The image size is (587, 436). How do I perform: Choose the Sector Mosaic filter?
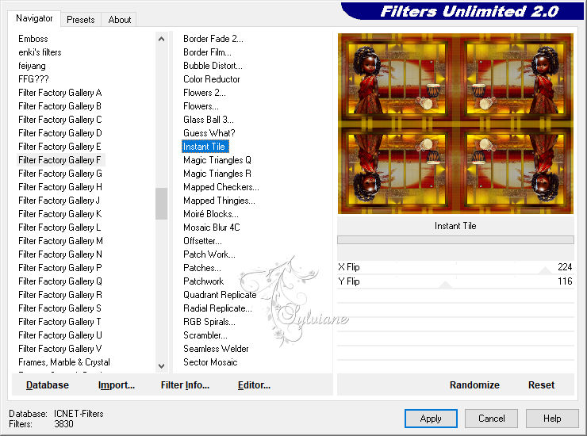tap(210, 362)
